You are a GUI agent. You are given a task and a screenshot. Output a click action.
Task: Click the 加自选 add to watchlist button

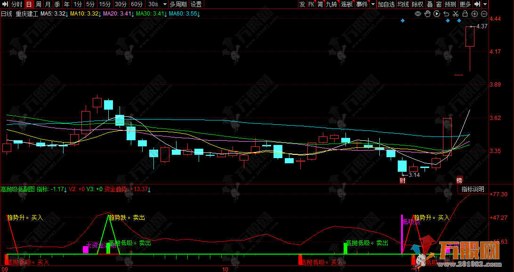coord(386,4)
